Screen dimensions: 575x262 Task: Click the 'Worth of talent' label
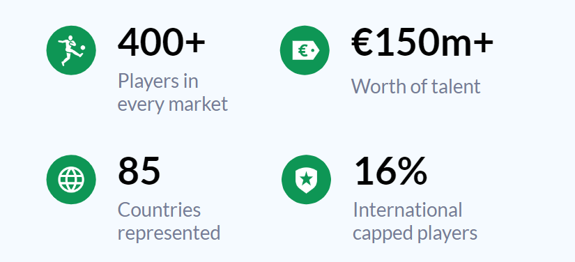[416, 86]
